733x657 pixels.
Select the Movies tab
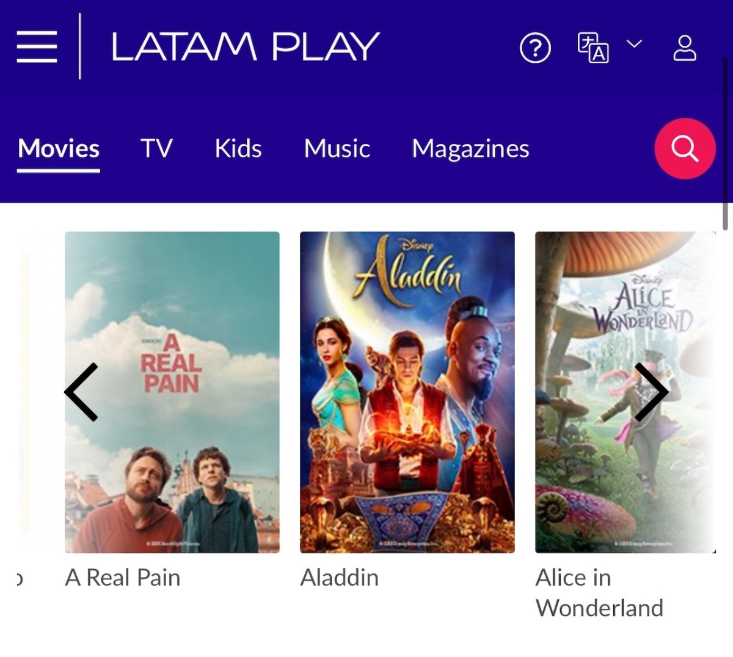click(59, 149)
